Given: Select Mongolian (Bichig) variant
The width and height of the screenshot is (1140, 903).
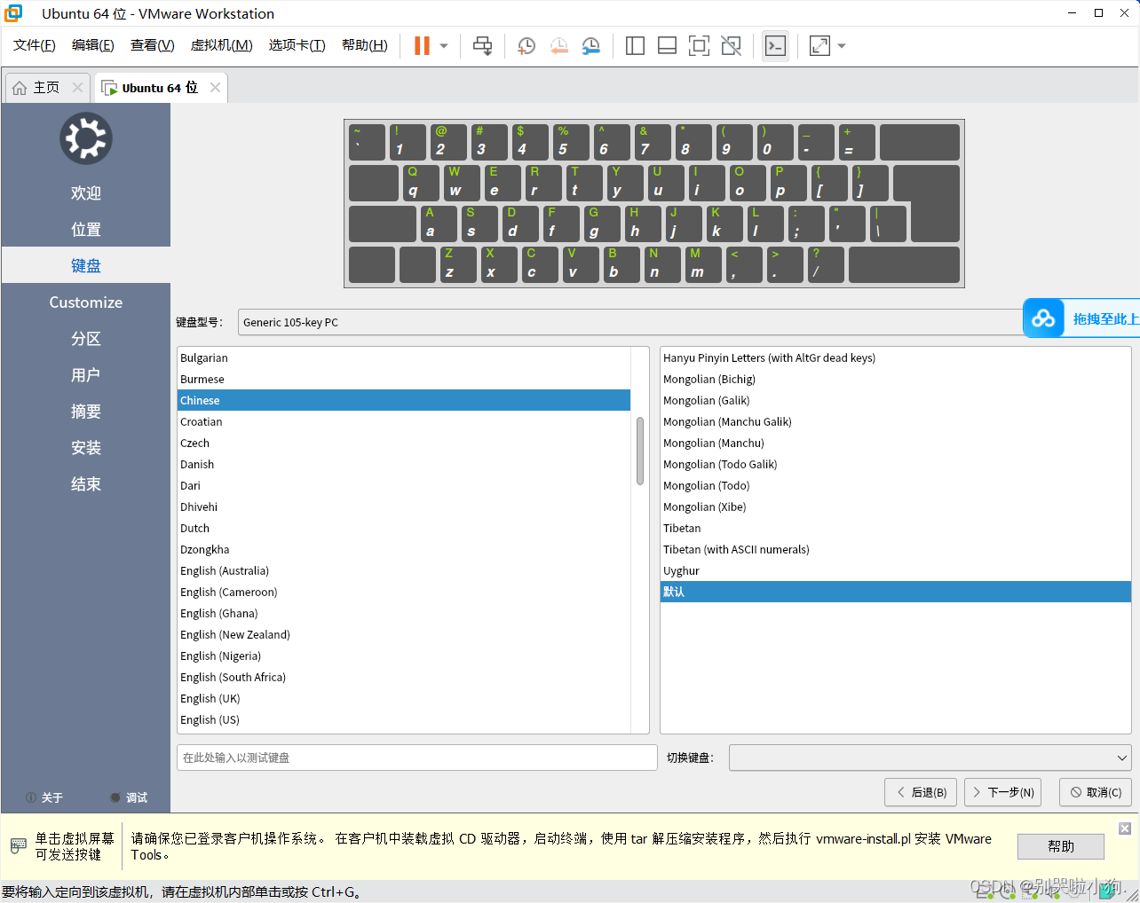Looking at the screenshot, I should pyautogui.click(x=896, y=379).
